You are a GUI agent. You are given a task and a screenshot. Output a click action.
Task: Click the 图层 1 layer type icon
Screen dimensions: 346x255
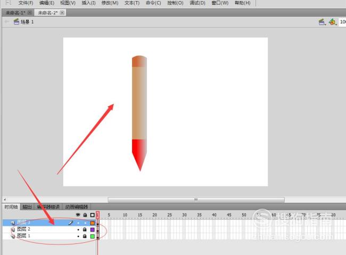[x=13, y=236]
